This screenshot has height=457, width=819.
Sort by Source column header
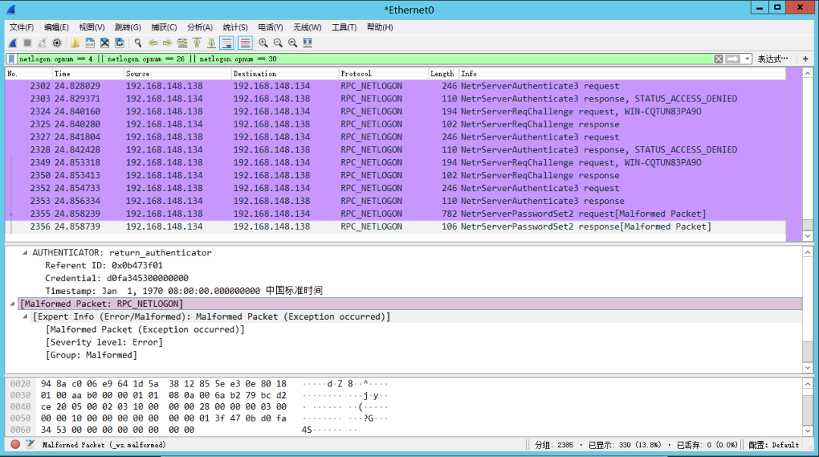point(177,74)
